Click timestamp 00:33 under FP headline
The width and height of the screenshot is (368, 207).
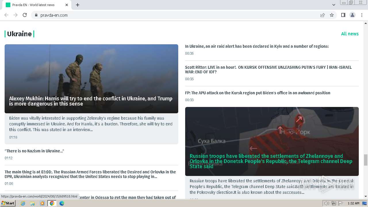tap(189, 100)
